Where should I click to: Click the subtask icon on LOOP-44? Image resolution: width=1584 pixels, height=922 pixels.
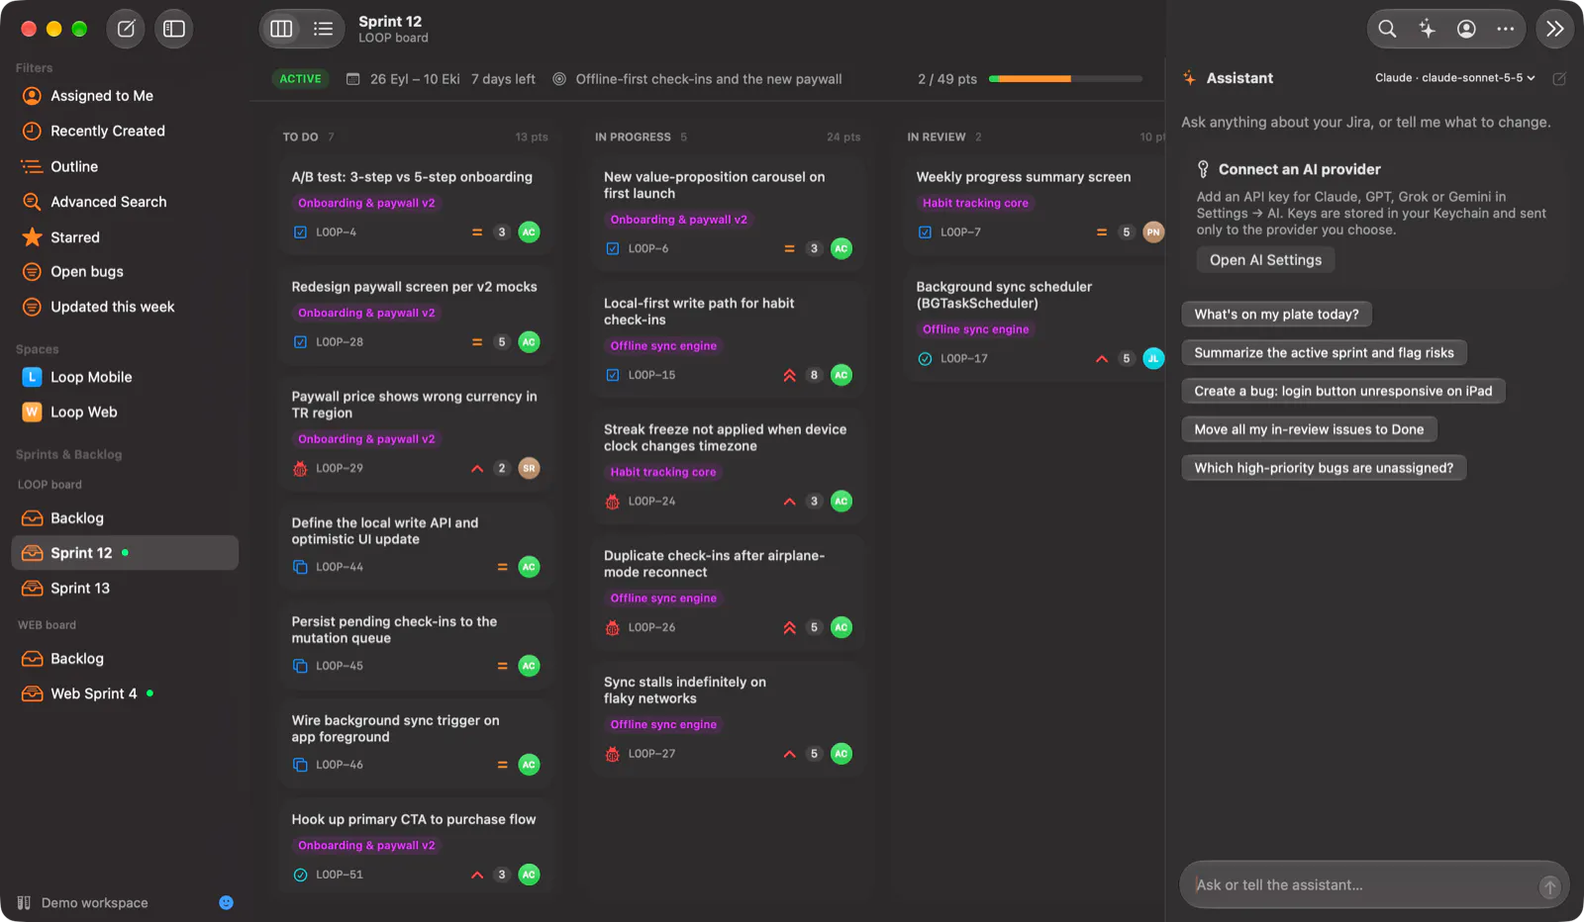(x=300, y=568)
